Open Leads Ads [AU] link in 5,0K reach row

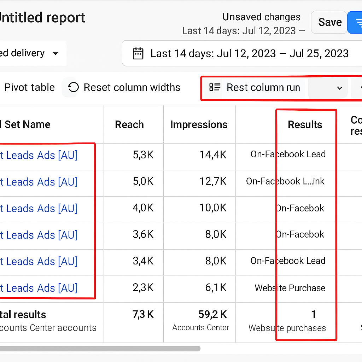pos(39,182)
